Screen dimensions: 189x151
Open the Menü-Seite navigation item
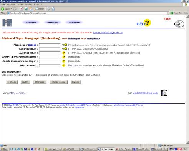[53, 23]
